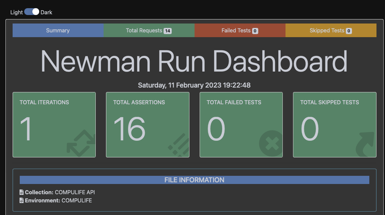Click the TOTAL ASSERTIONS card title
The image size is (385, 215).
(x=139, y=102)
